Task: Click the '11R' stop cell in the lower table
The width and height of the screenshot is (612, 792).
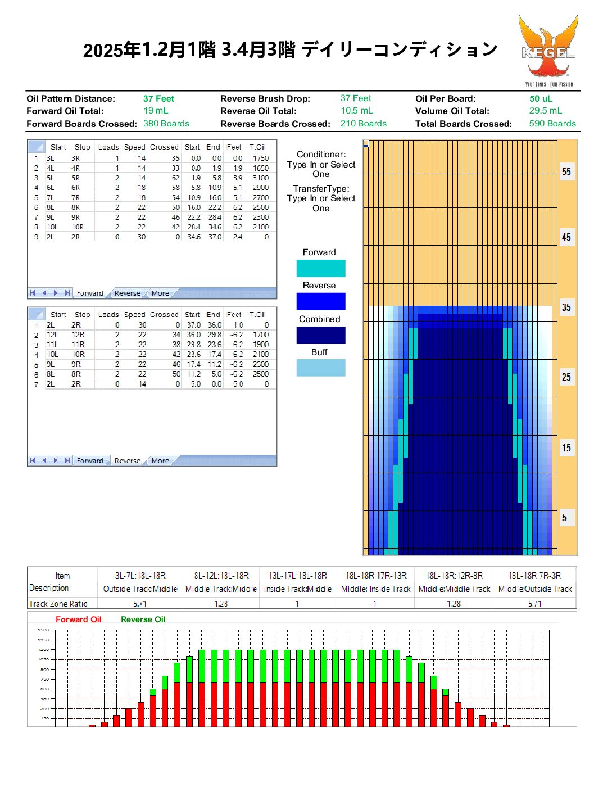Action: pos(82,344)
